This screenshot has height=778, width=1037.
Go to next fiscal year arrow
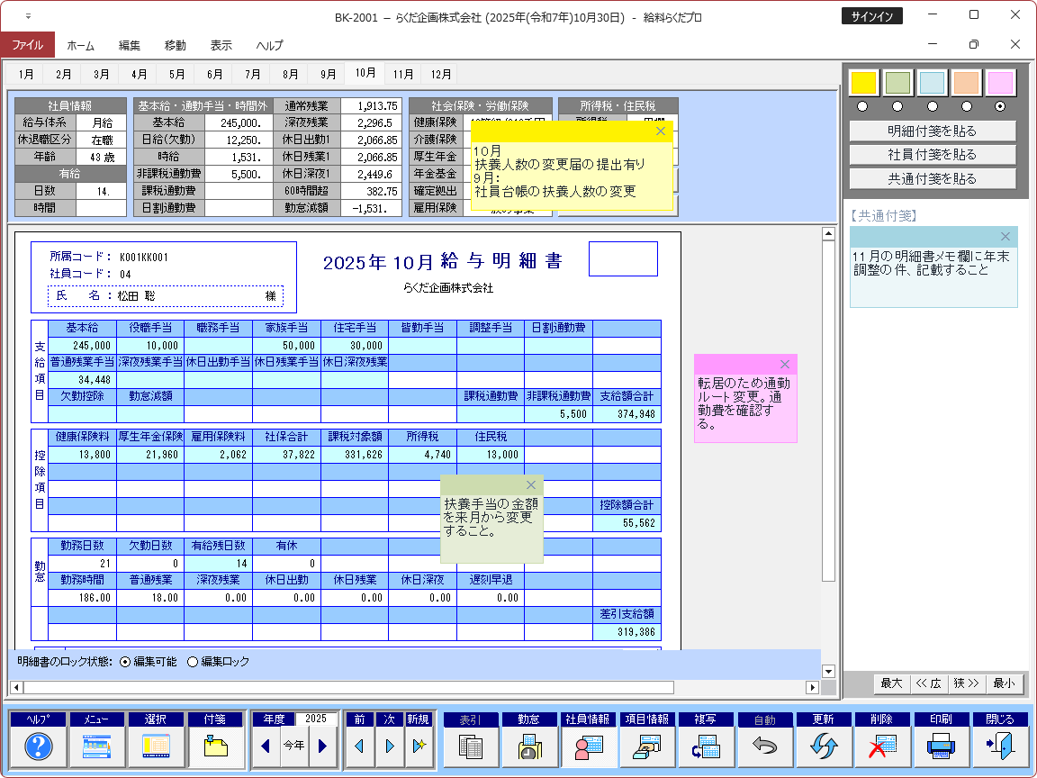(x=323, y=746)
